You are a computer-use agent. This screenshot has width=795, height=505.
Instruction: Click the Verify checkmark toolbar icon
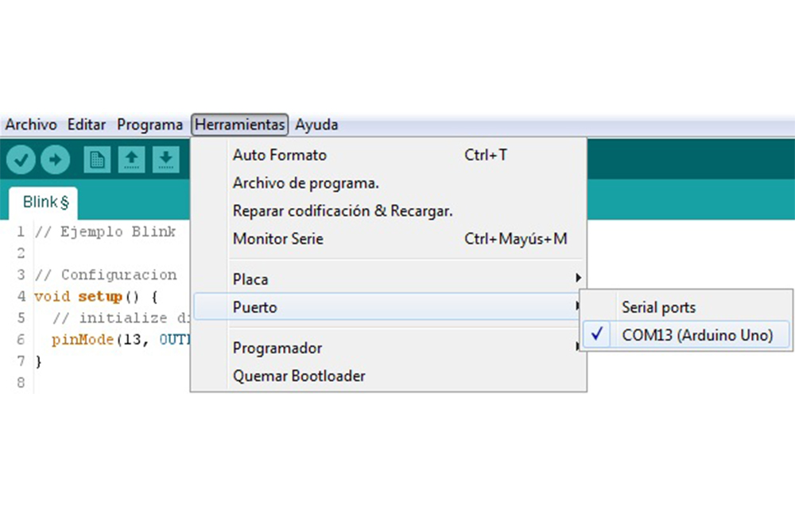(21, 160)
